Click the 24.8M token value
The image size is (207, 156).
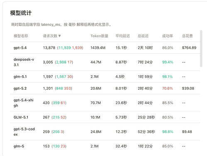96,132
